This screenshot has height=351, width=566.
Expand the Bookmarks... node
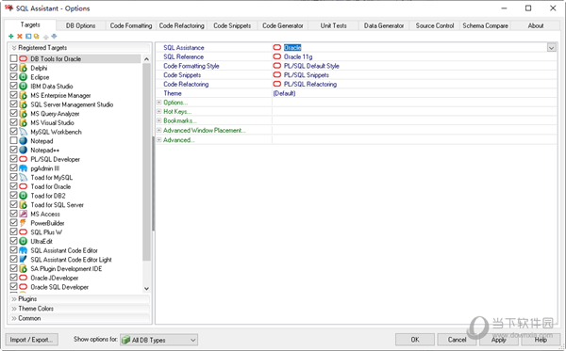pos(158,120)
